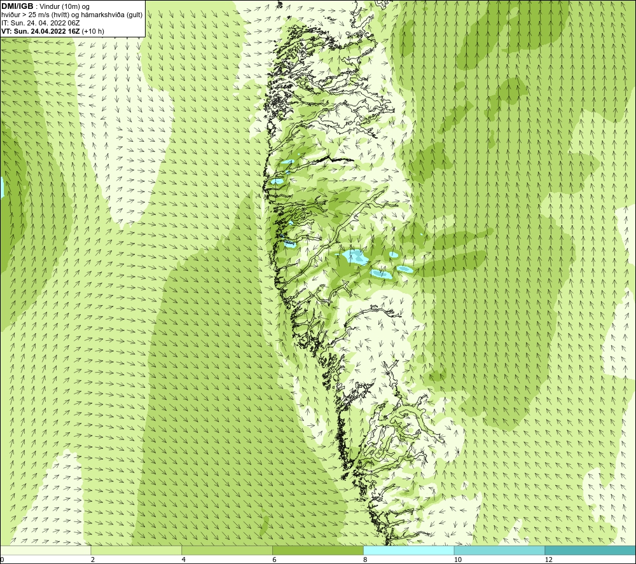Viewport: 636px width, 564px height.
Task: Click the "DMI/IGB" bold title text
Action: tap(17, 6)
